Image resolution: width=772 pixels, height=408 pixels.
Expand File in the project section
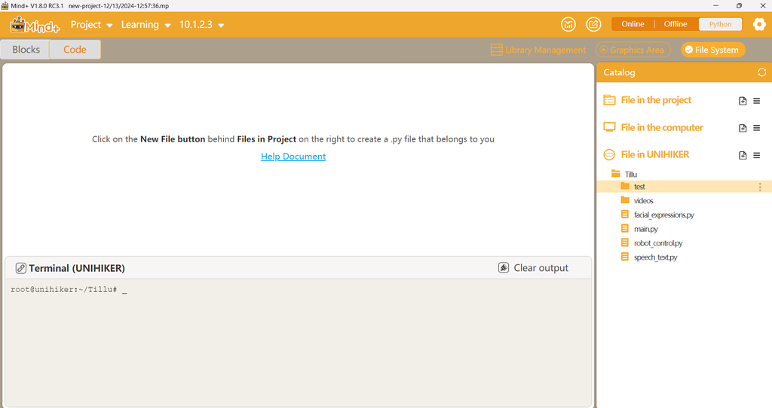[x=656, y=100]
